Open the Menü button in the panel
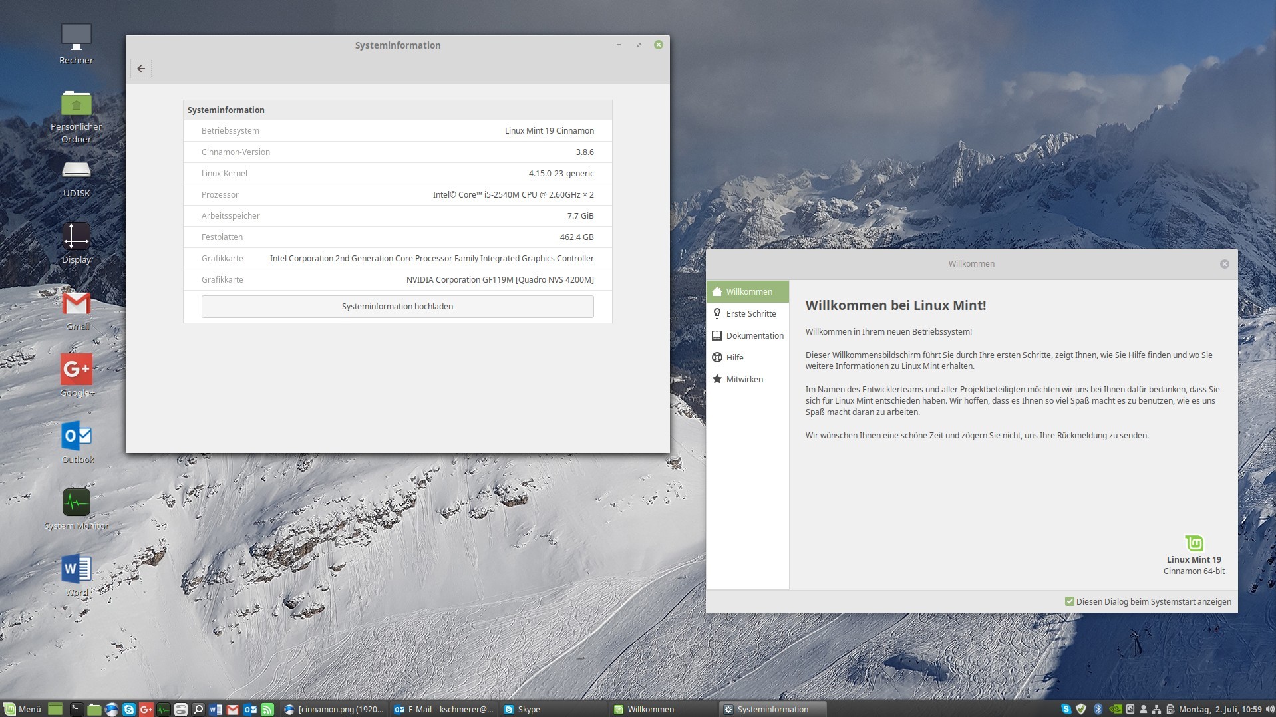 [22, 709]
